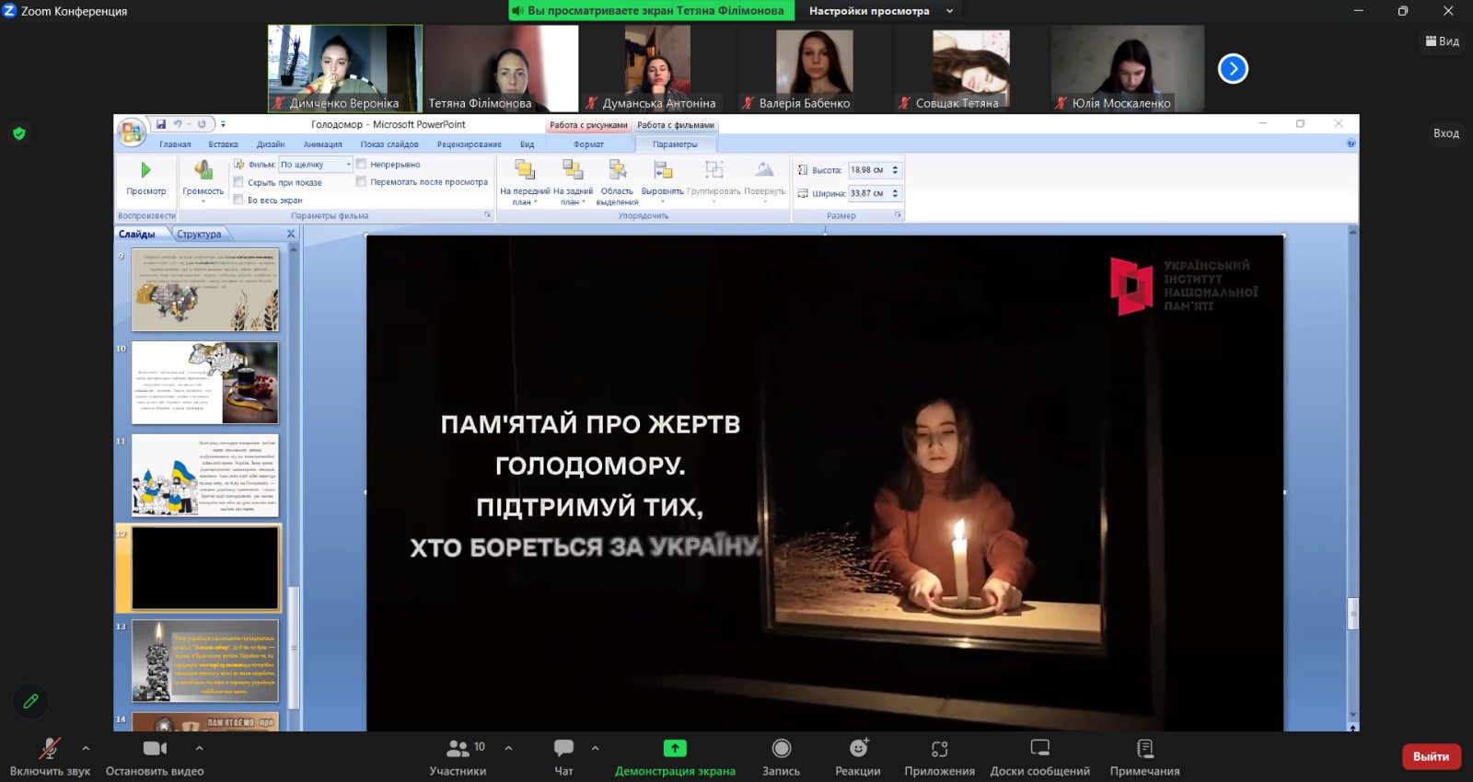Click the PowerPoint Preview play icon
Screen dimensions: 1473x782
(x=145, y=170)
